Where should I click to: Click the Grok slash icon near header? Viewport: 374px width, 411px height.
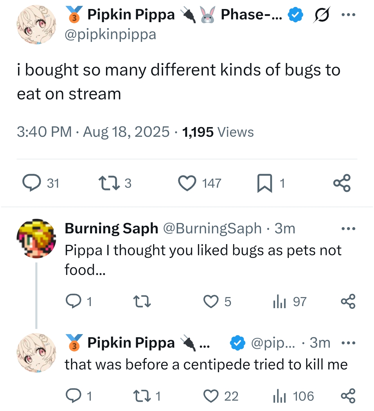tap(322, 15)
